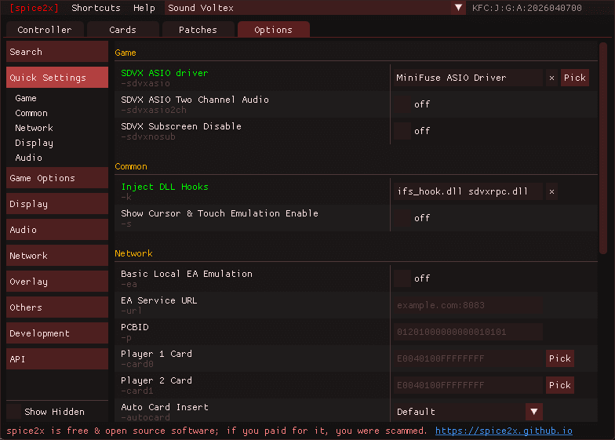Open the Search section in sidebar

(57, 52)
